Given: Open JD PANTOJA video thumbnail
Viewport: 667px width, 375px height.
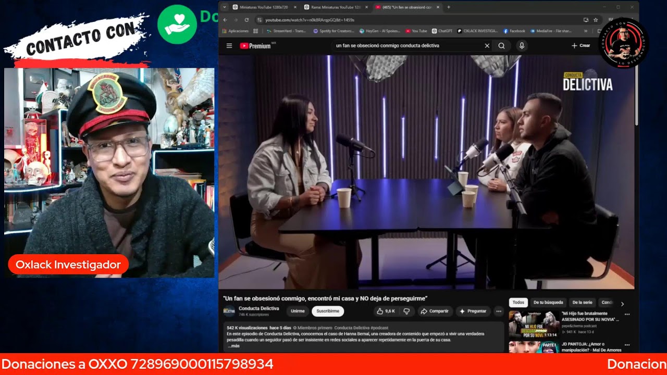Looking at the screenshot, I should [x=534, y=347].
